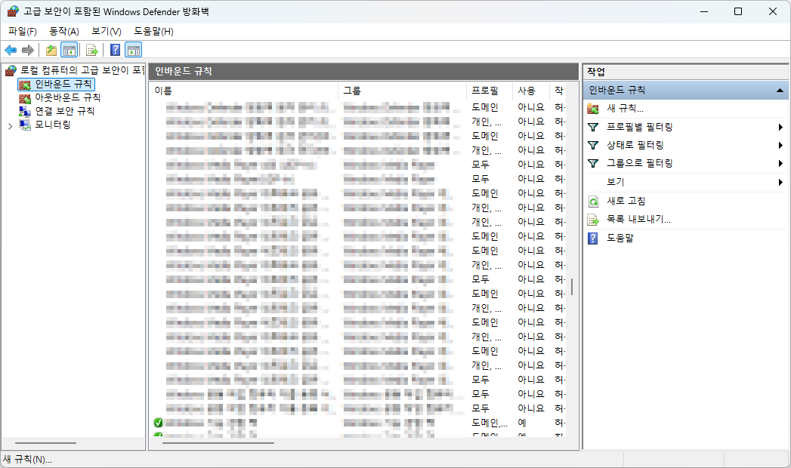Open the 프로필별 필터링 submenu
The width and height of the screenshot is (791, 468).
pos(639,127)
